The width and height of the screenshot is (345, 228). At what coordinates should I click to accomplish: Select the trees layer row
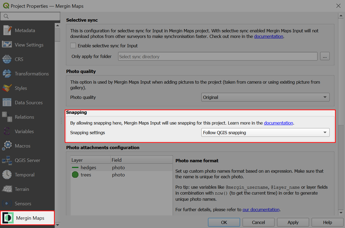point(122,175)
